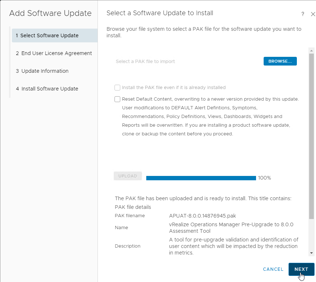Enable the Reset Default Content checkbox
The width and height of the screenshot is (316, 282).
pyautogui.click(x=117, y=99)
